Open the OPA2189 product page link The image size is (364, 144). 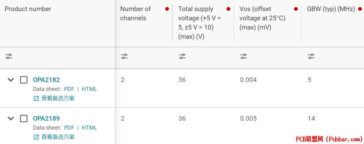point(46,118)
